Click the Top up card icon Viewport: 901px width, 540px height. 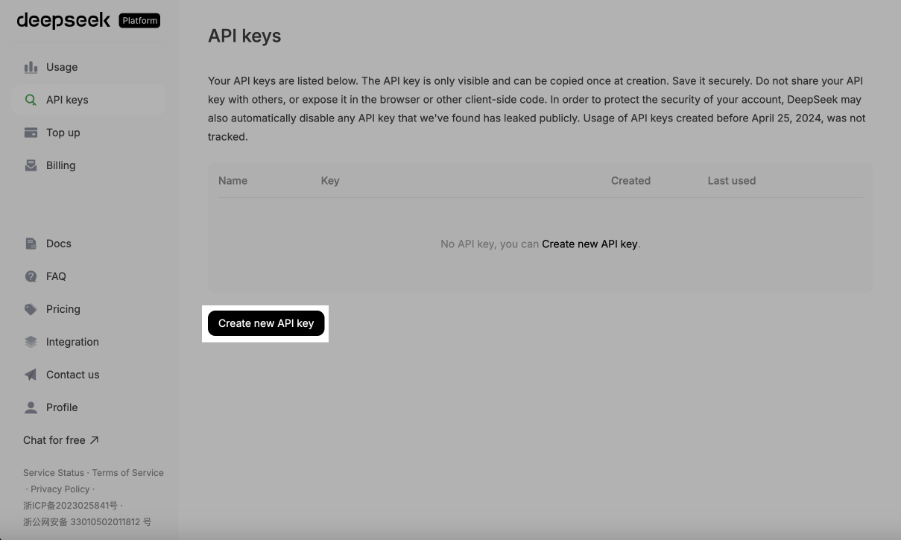31,133
